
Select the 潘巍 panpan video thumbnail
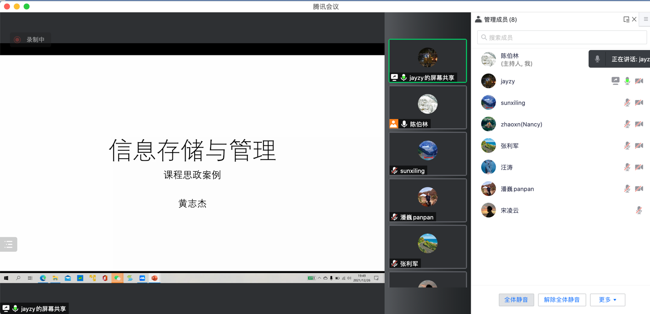(x=428, y=200)
